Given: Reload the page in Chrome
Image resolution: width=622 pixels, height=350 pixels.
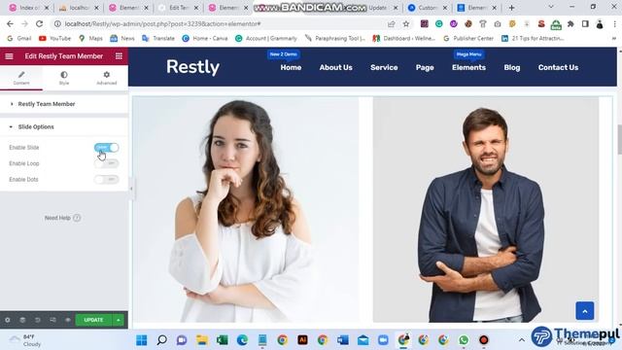Looking at the screenshot, I should pos(39,23).
